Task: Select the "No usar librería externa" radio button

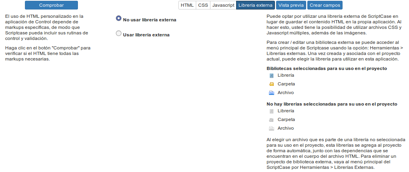Action: [x=118, y=19]
